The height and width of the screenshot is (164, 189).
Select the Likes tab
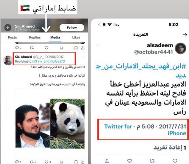76,37
